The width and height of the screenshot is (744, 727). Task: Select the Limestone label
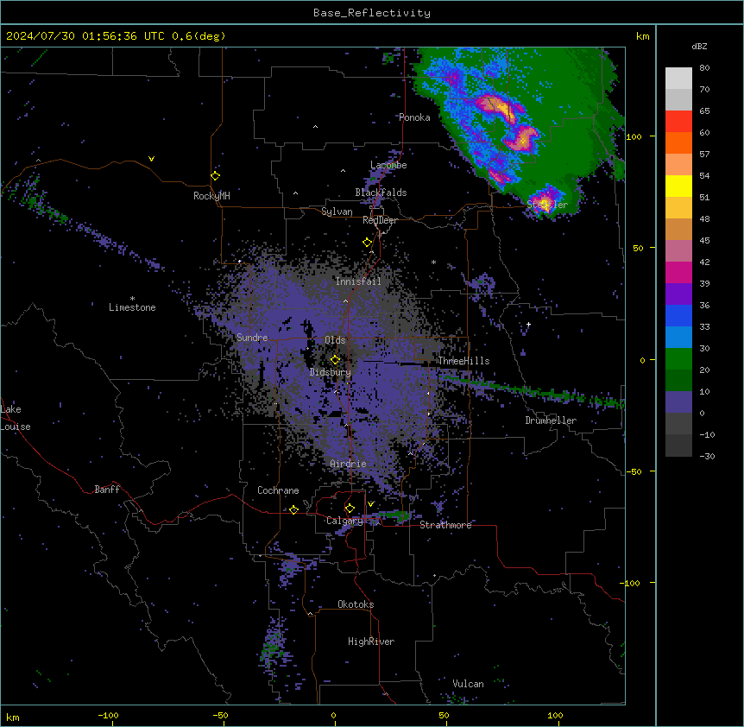132,307
